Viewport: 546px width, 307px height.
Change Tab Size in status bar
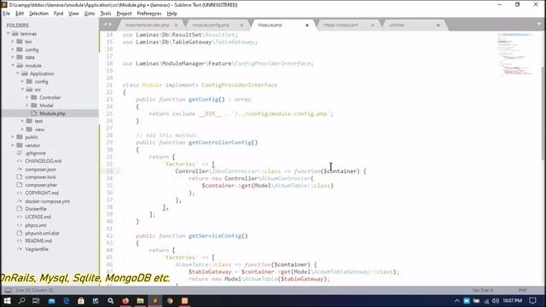482,290
